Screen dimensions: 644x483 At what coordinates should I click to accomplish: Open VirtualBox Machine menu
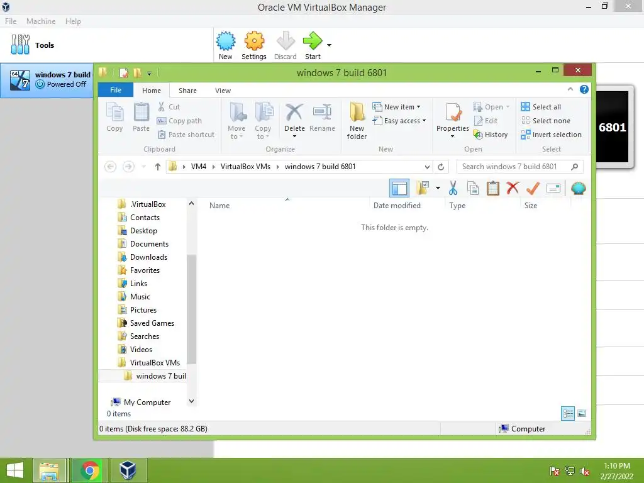tap(41, 21)
